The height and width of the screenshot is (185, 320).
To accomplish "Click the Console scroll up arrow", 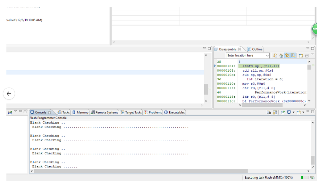I will tap(312, 123).
